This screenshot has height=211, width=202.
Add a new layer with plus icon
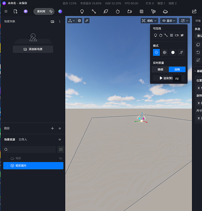[x=52, y=128]
